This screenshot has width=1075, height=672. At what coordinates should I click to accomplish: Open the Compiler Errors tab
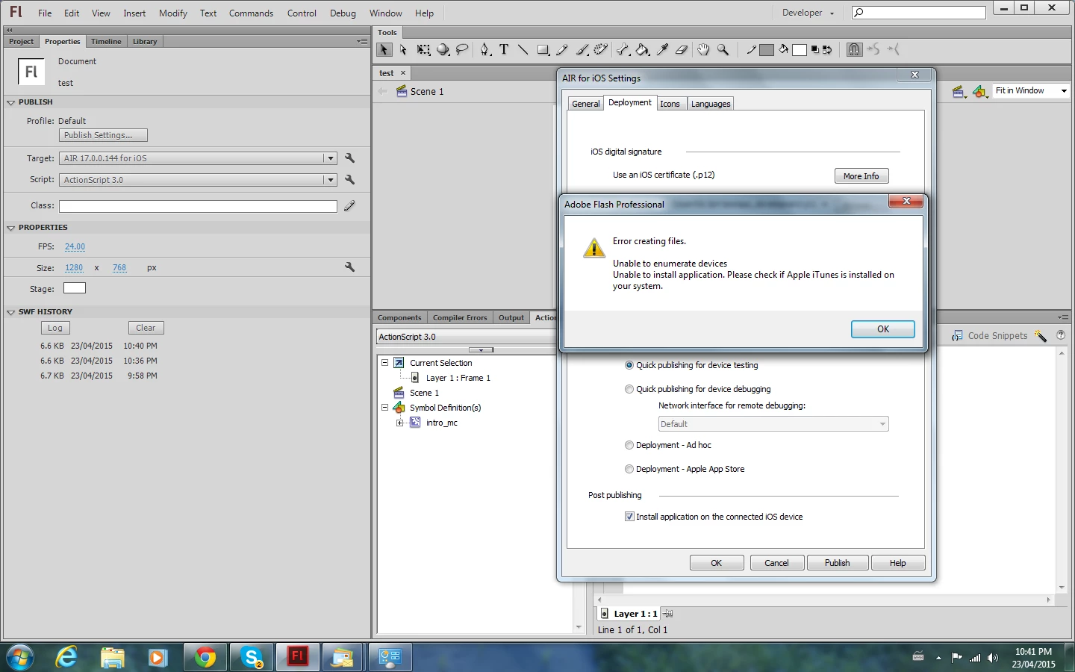coord(460,317)
